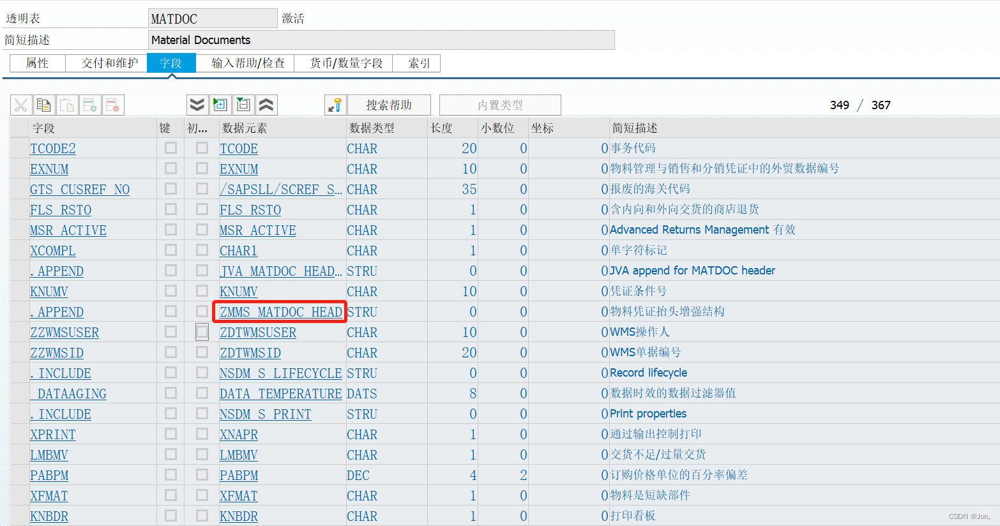The image size is (1000, 526).
Task: Switch to the 属性 tab
Action: [x=37, y=63]
